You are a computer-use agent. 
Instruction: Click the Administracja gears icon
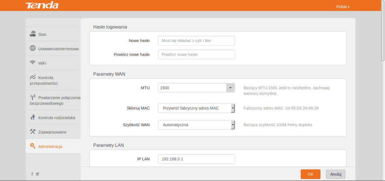click(33, 146)
